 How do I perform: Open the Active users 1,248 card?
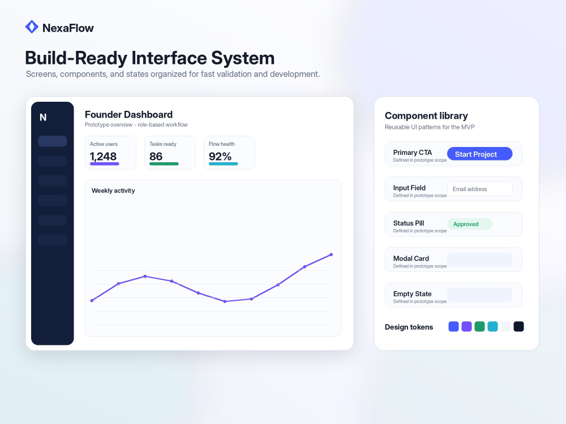click(x=110, y=153)
